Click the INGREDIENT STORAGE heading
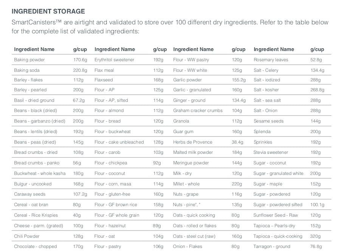This screenshot has height=251, width=344. [48, 12]
